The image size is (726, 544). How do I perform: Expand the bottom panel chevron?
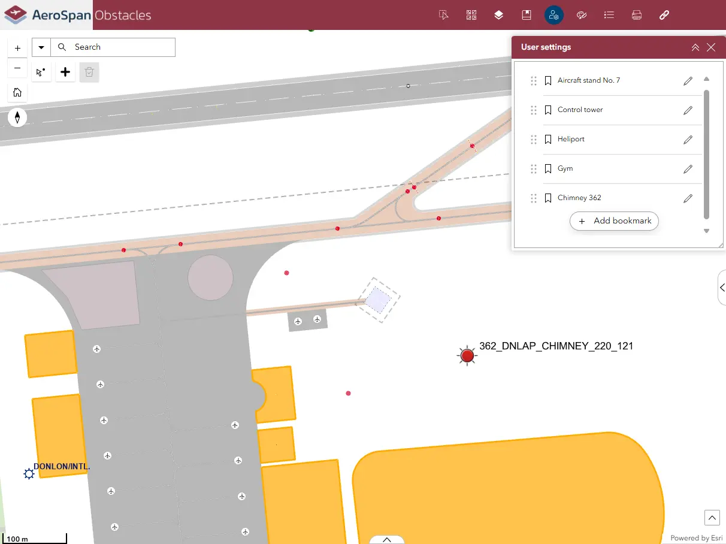tap(386, 539)
